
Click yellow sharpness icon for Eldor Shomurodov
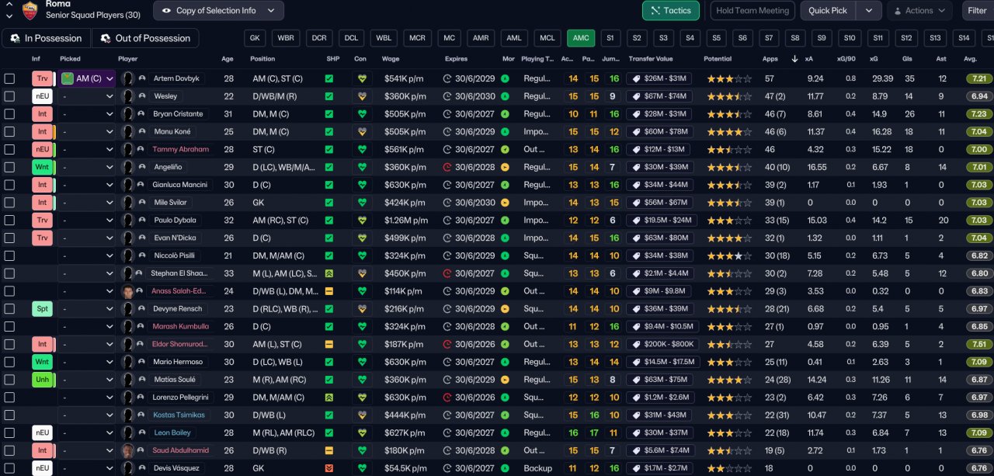click(x=329, y=344)
